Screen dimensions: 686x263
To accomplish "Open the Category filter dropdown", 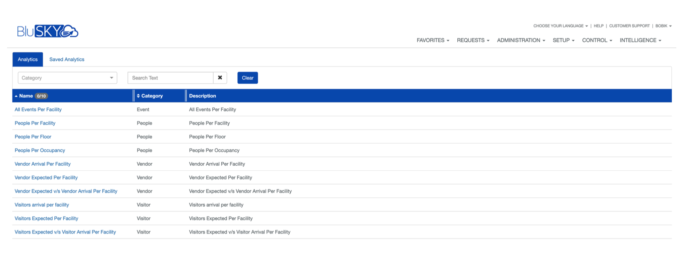I will pyautogui.click(x=67, y=78).
